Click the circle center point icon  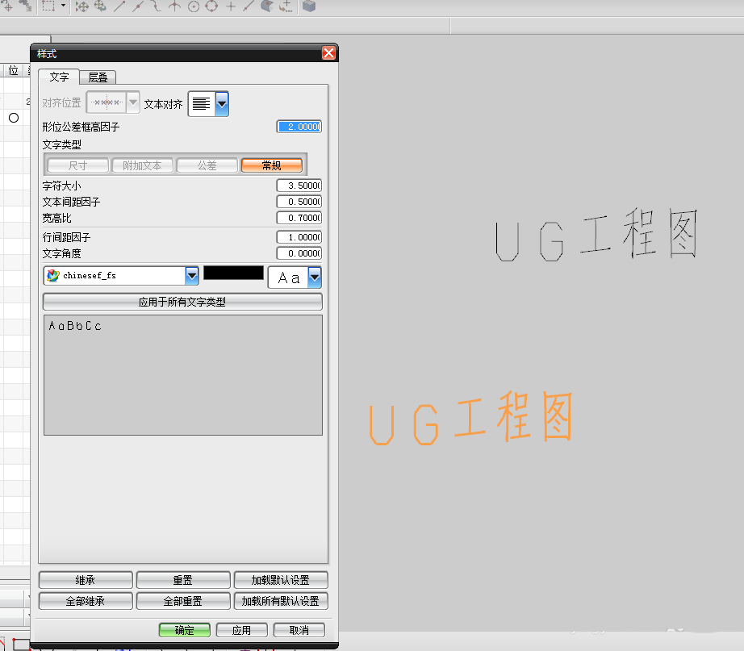tap(194, 7)
